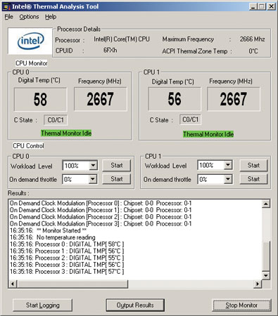This screenshot has width=278, height=316.
Task: Select the '** Monitor Started **' log line
Action: coord(48,230)
